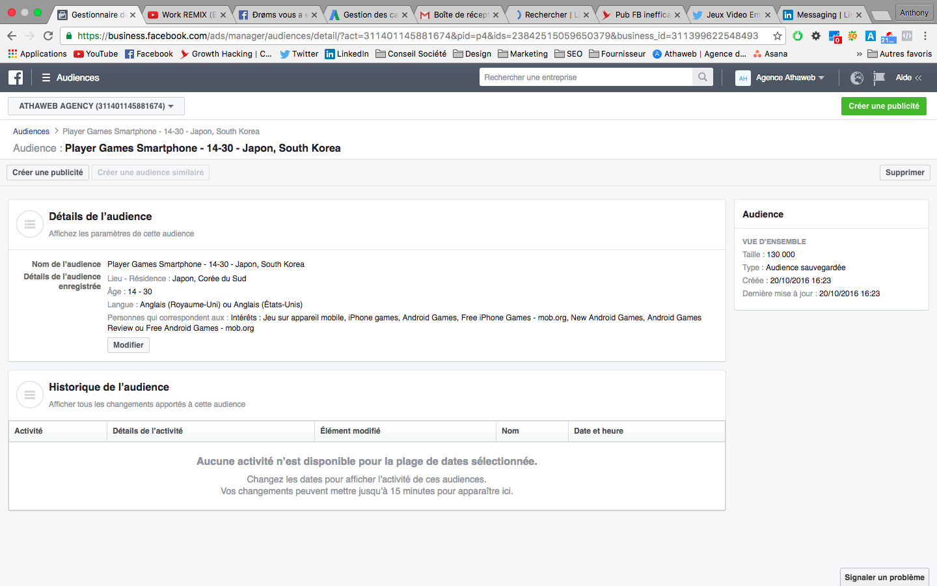Open Chrome three-dot menu

click(x=925, y=36)
